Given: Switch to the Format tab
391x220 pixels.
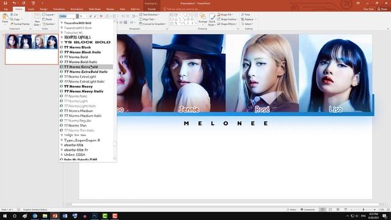Looking at the screenshot, I should point(152,9).
